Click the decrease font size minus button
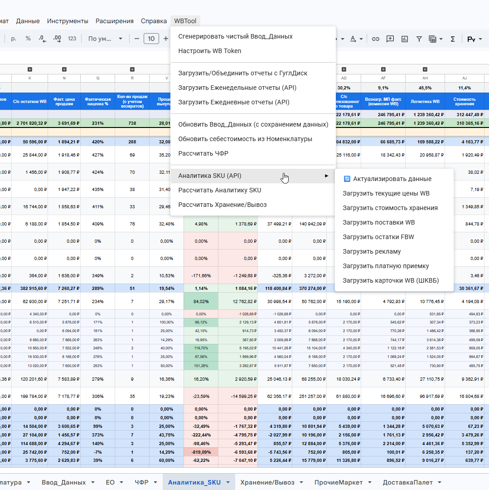This screenshot has height=490, width=489. point(137,39)
